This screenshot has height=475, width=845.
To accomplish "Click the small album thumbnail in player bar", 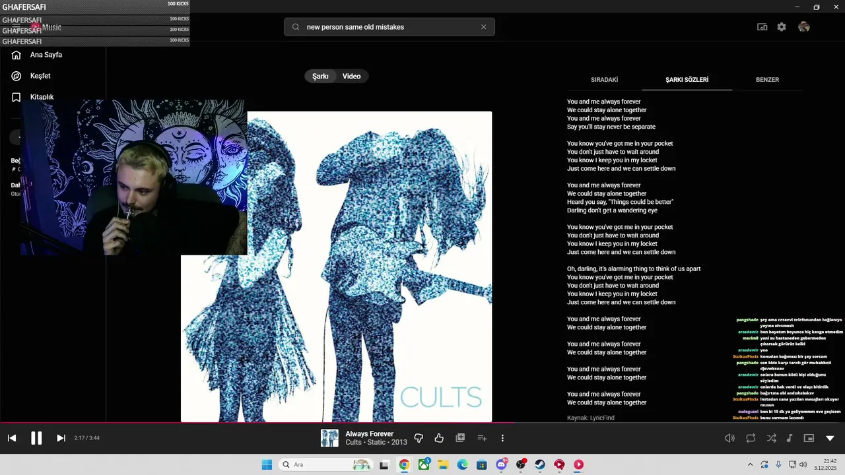I will [x=329, y=438].
